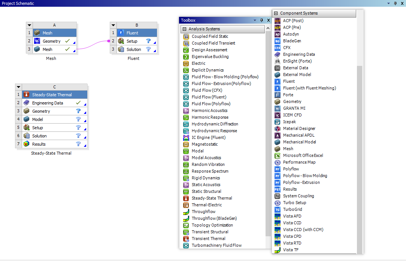Select the Engineering Data cell in system C

coord(55,103)
